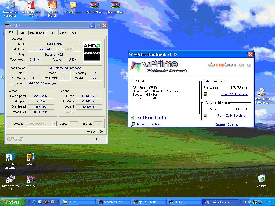The image size is (275, 206).
Task: Click Level 2 cache value 256 KBytes
Action: coord(89,107)
